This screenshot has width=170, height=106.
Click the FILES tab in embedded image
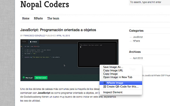click(x=24, y=42)
